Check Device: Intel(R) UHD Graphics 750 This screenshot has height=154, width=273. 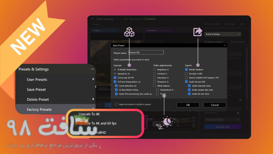click(x=186, y=78)
